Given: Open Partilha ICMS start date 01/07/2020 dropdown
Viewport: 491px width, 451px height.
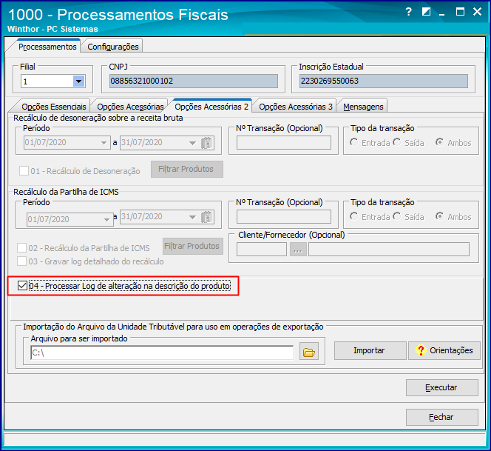Looking at the screenshot, I should 106,219.
